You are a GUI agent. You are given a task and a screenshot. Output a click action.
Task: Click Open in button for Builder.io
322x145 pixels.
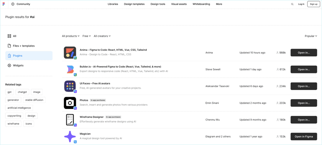point(304,70)
